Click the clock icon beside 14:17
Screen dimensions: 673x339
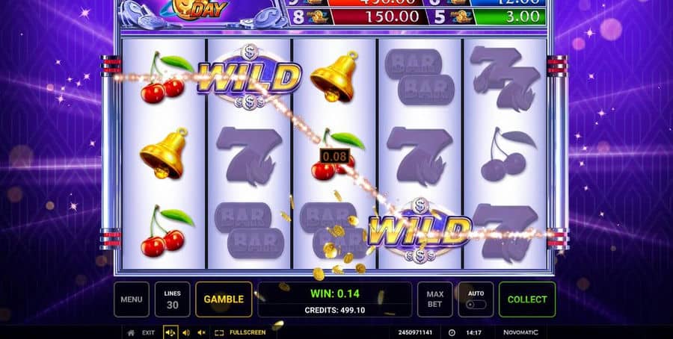pos(452,332)
